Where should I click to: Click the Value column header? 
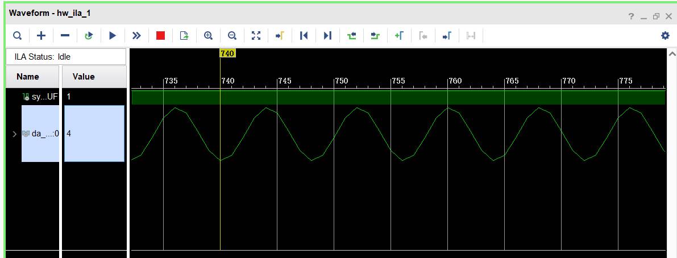[84, 77]
